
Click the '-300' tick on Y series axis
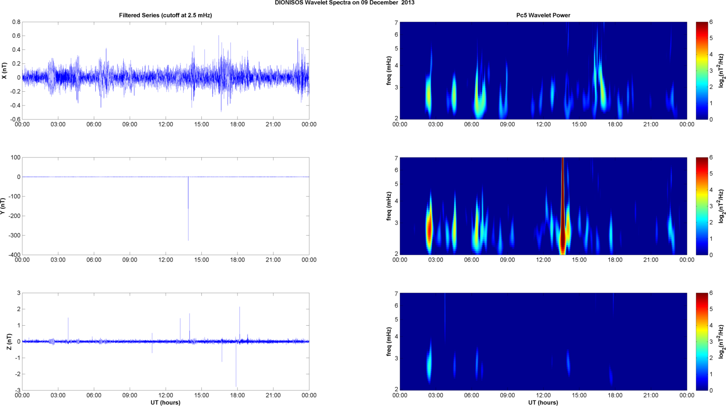click(x=14, y=235)
